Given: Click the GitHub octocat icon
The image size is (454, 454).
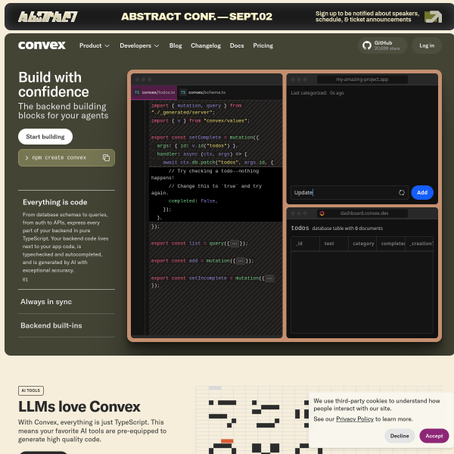Looking at the screenshot, I should [367, 45].
